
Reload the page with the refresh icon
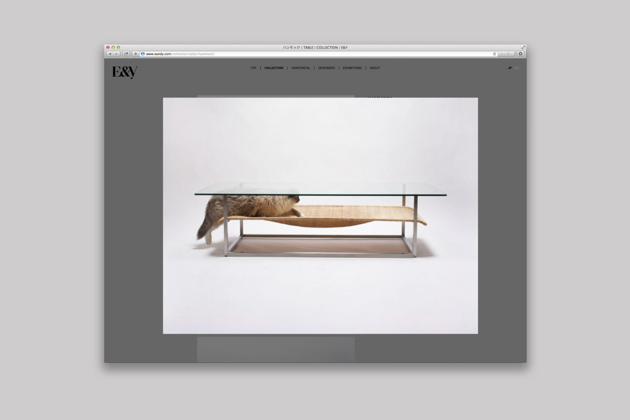tap(494, 54)
